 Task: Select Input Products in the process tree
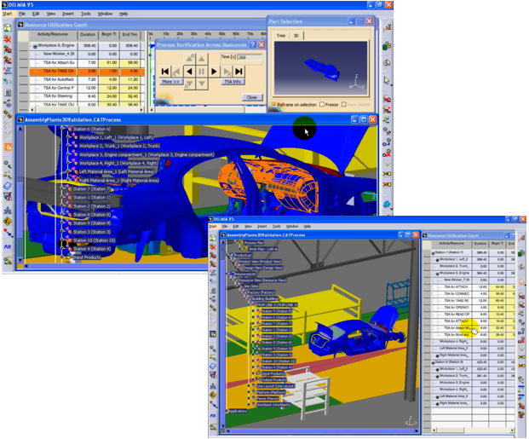[x=87, y=257]
